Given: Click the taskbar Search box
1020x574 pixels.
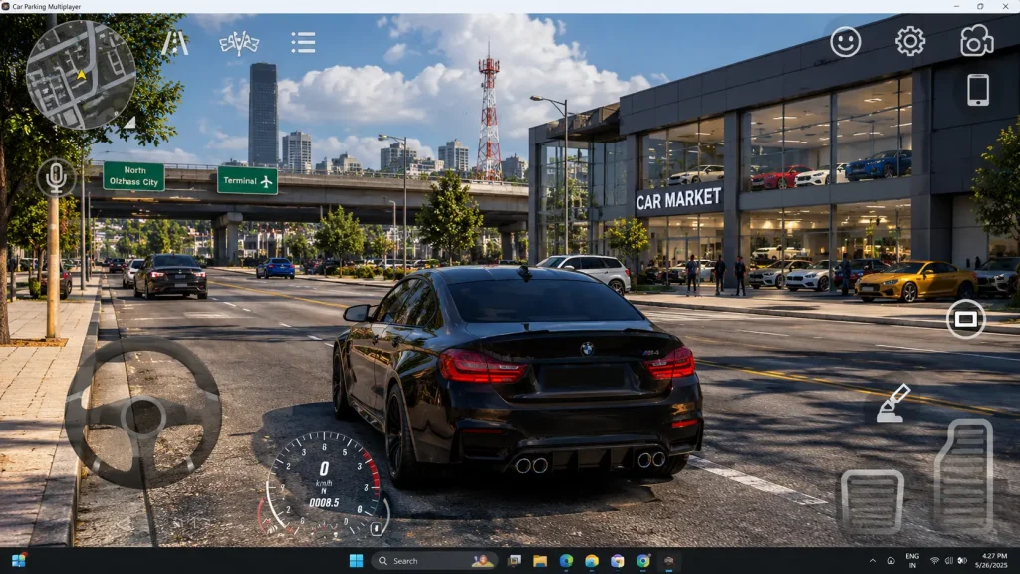Looking at the screenshot, I should [x=434, y=561].
